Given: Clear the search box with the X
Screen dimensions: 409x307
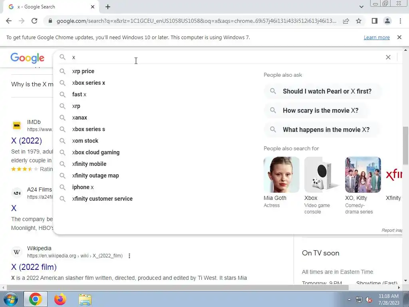Looking at the screenshot, I should click(388, 57).
